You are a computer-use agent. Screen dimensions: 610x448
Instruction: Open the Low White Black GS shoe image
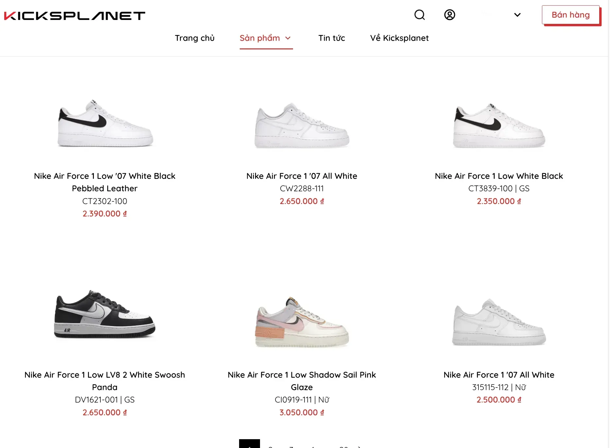(499, 125)
